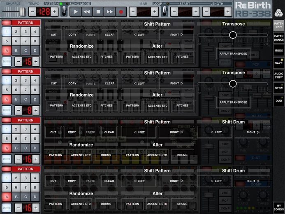
Task: Shift Drum Right in the third section
Action: (253, 132)
